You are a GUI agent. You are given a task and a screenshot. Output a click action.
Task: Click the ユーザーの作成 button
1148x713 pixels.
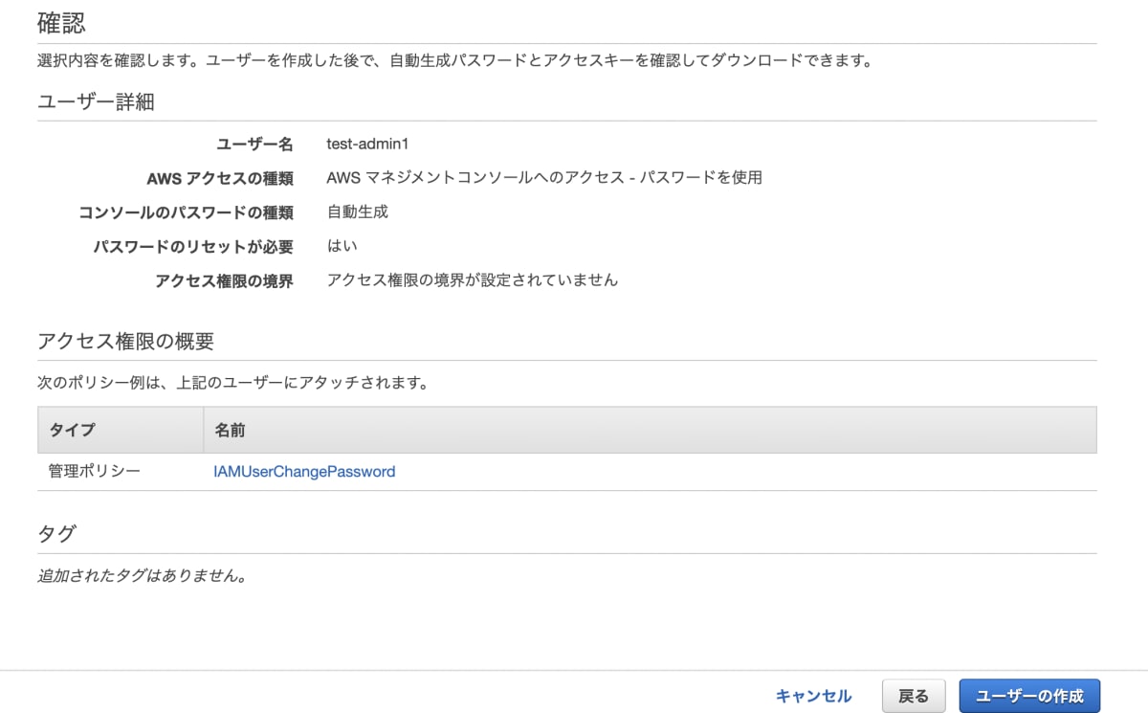(1029, 696)
